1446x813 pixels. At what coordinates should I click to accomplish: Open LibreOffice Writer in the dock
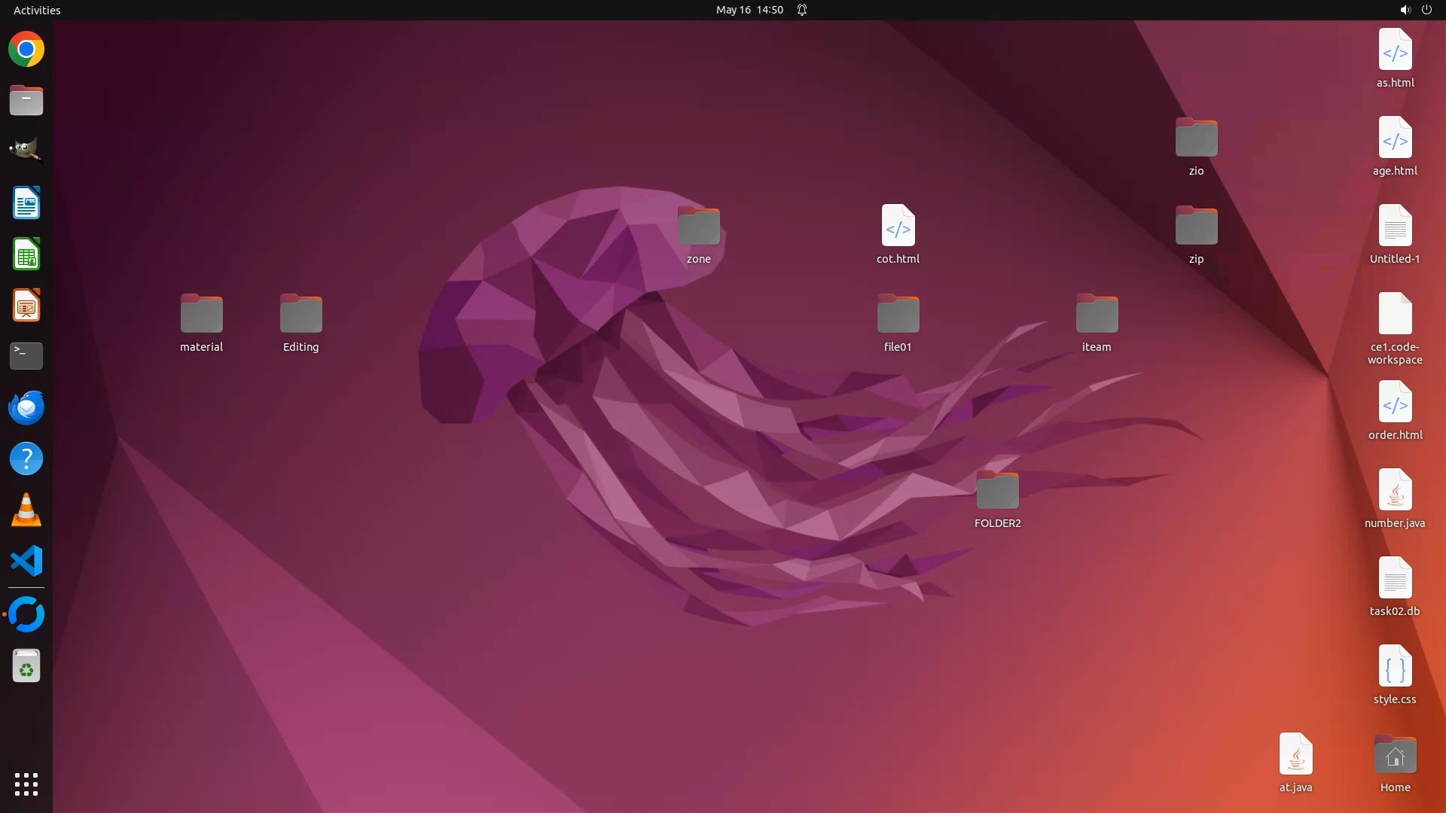(26, 203)
